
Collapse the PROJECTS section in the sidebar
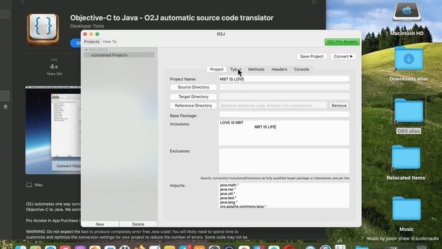pos(86,50)
